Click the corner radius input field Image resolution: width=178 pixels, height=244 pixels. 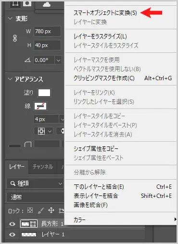(47, 144)
